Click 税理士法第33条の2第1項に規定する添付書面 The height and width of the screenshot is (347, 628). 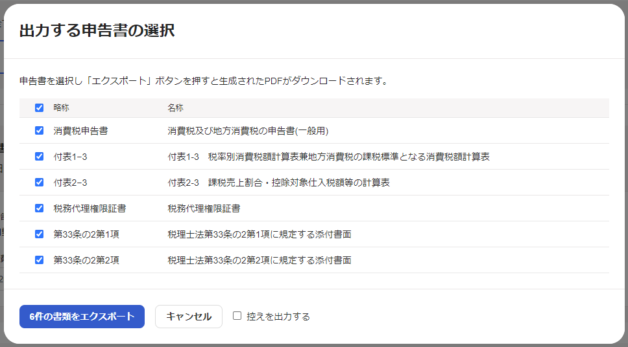(x=259, y=234)
